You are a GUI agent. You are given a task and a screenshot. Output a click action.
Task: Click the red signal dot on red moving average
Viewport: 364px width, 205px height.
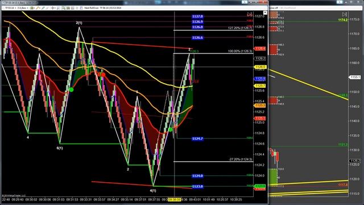pos(103,75)
